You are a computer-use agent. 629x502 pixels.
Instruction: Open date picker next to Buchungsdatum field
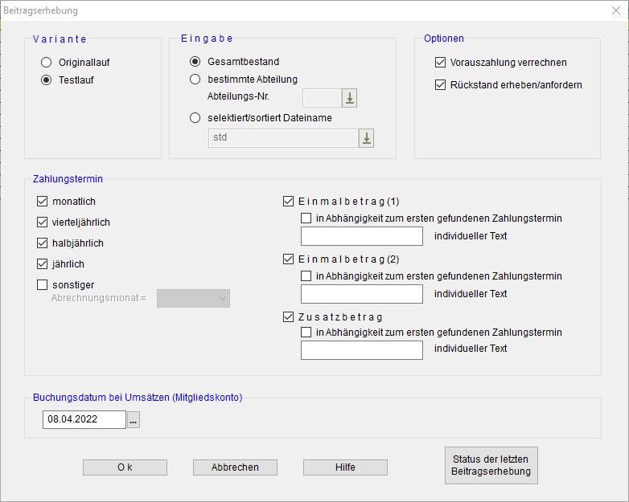[x=134, y=419]
